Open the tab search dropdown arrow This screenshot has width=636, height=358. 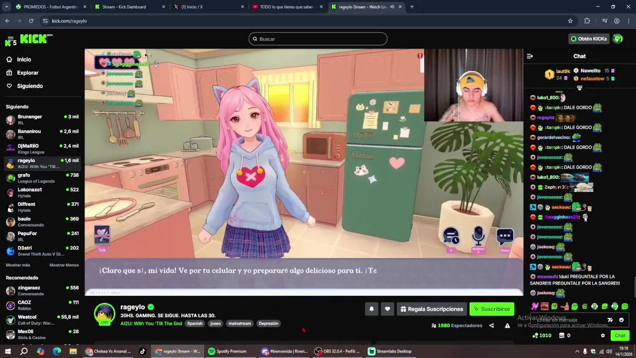pos(6,7)
